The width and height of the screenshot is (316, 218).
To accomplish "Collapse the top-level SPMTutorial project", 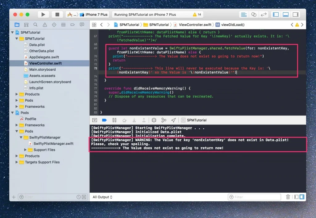I will 12,32.
